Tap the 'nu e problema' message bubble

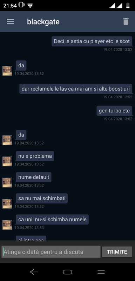(35, 156)
